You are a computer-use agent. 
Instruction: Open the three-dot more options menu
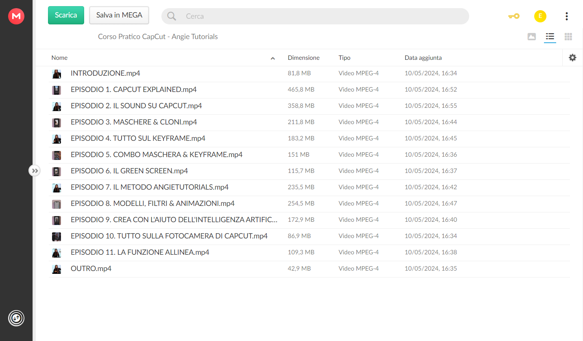567,16
